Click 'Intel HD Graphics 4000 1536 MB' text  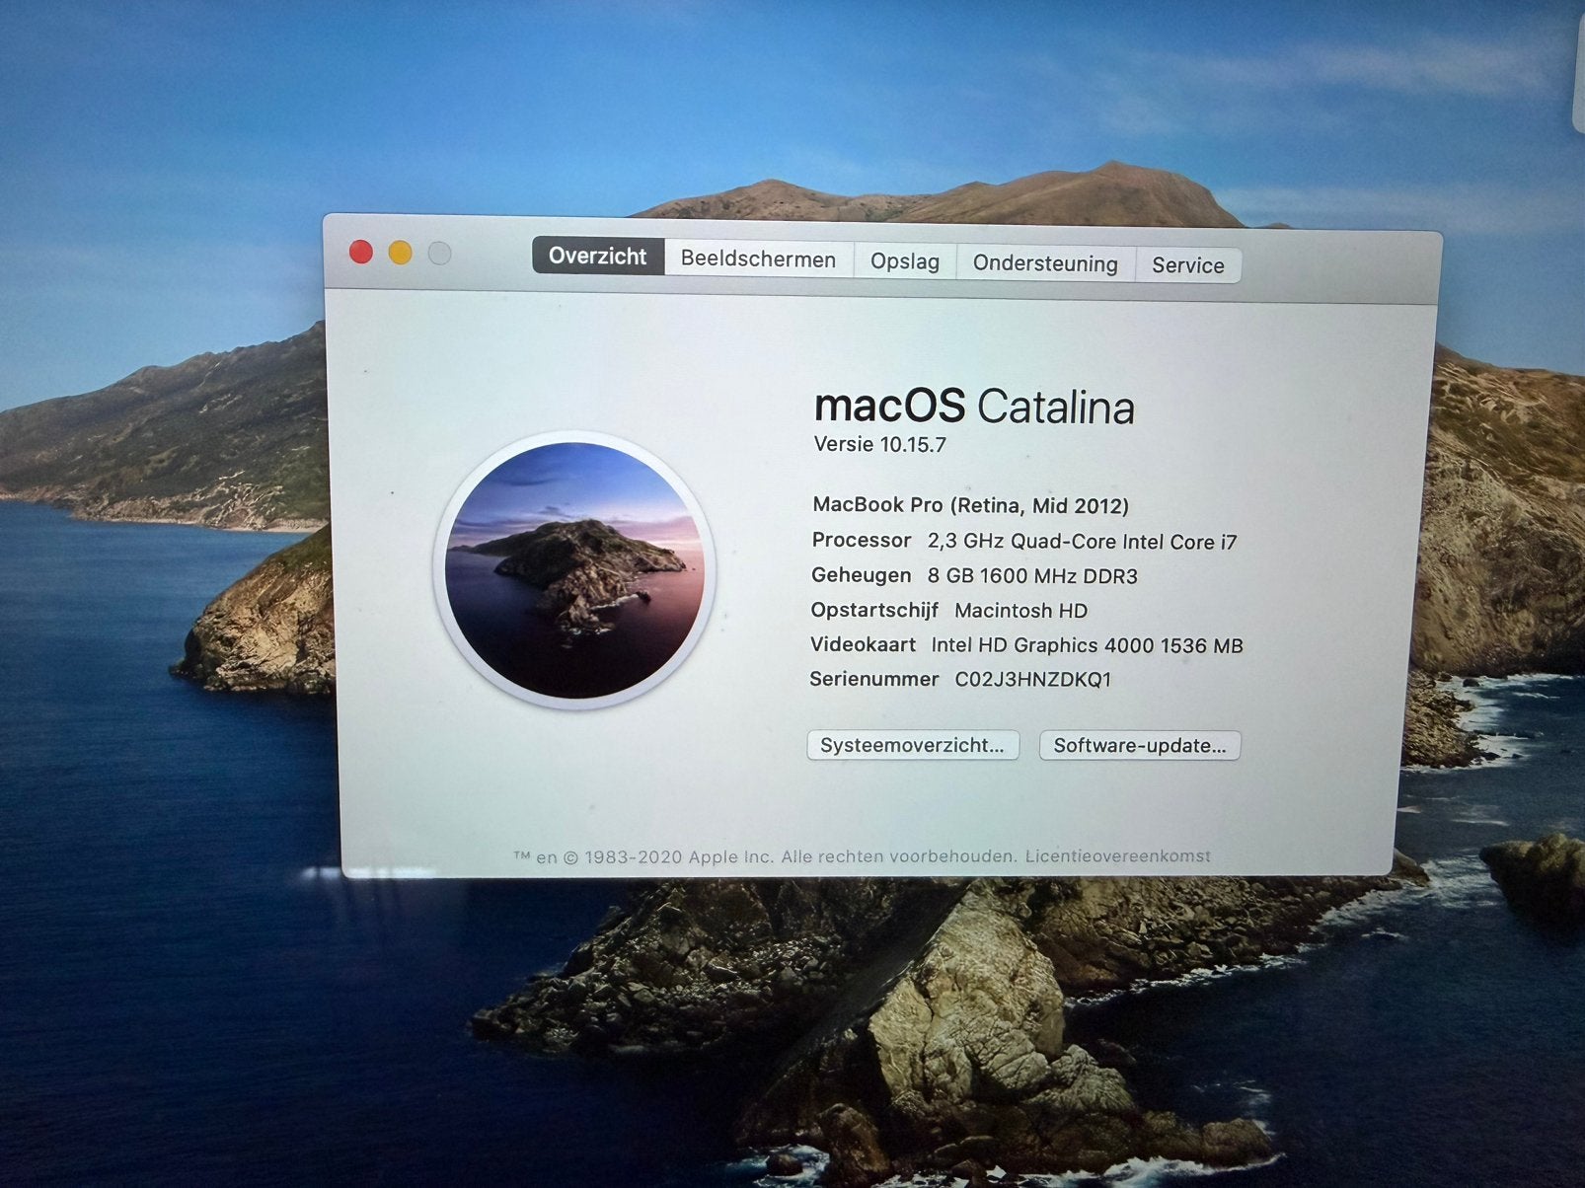pyautogui.click(x=1087, y=645)
